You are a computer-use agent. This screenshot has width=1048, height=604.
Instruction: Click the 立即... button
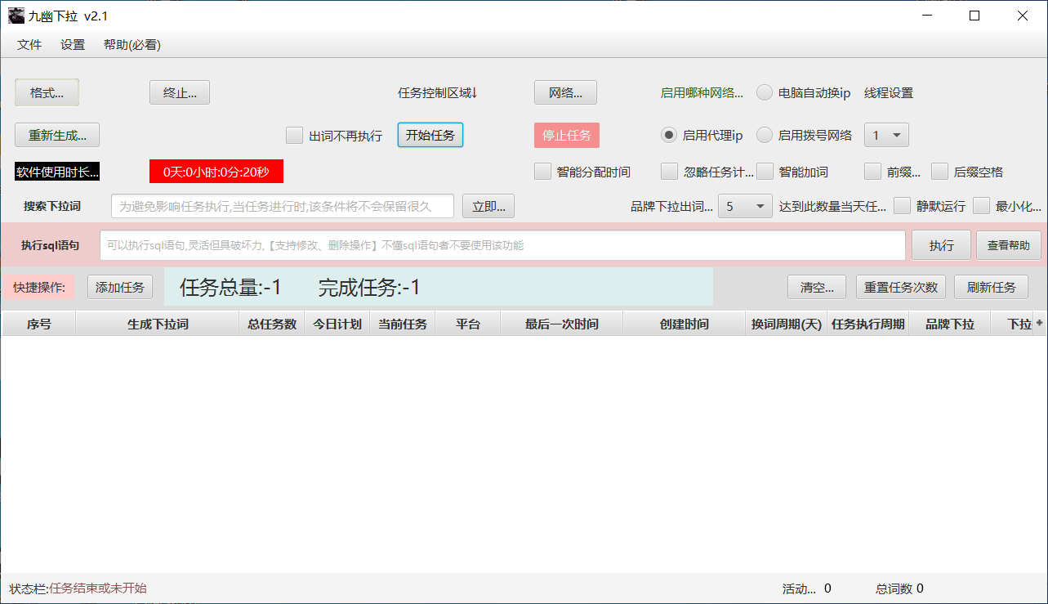point(488,206)
